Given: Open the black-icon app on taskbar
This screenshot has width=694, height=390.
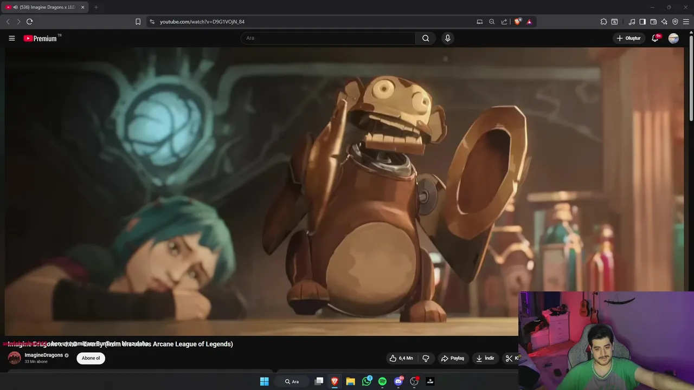Looking at the screenshot, I should tap(430, 381).
